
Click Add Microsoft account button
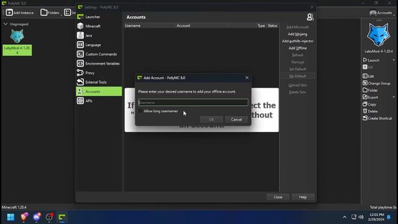click(x=297, y=27)
